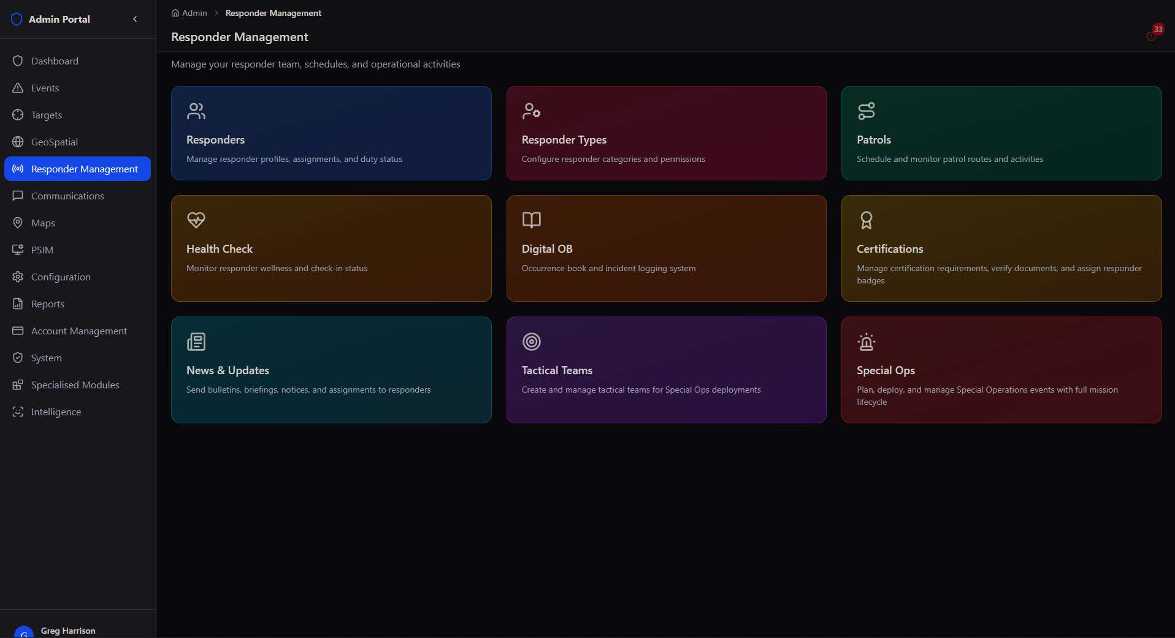Viewport: 1175px width, 638px height.
Task: Navigate to Maps in the sidebar
Action: [77, 223]
